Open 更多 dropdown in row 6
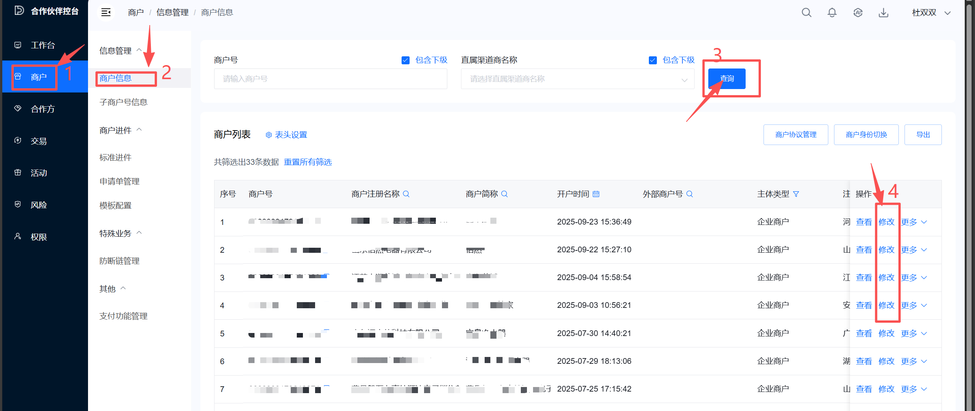The image size is (975, 411). (x=914, y=361)
